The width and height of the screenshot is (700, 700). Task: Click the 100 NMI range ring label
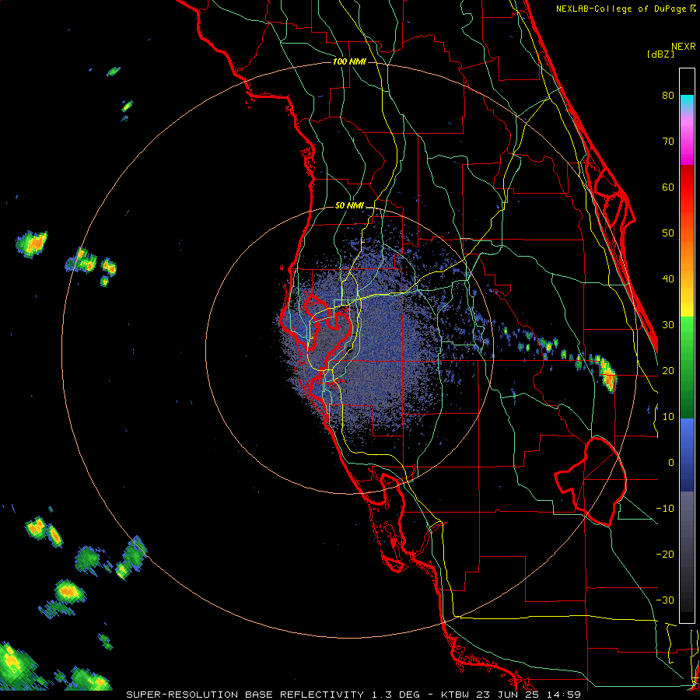point(349,61)
